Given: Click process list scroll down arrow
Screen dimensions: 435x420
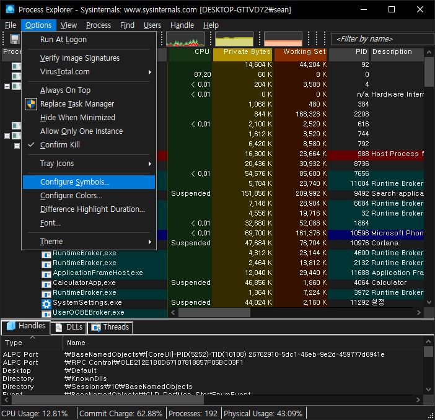Looking at the screenshot, I should (x=429, y=302).
